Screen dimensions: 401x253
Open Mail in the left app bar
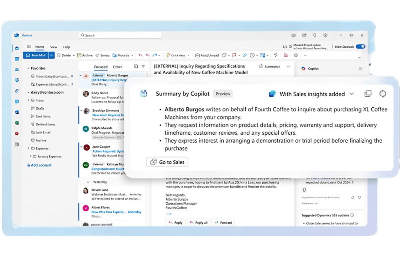pos(17,48)
